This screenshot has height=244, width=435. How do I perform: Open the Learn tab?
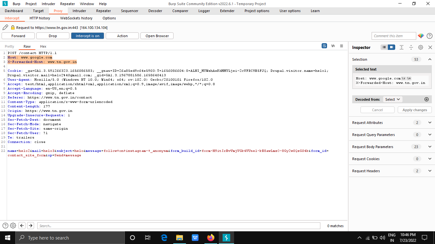[x=315, y=11]
